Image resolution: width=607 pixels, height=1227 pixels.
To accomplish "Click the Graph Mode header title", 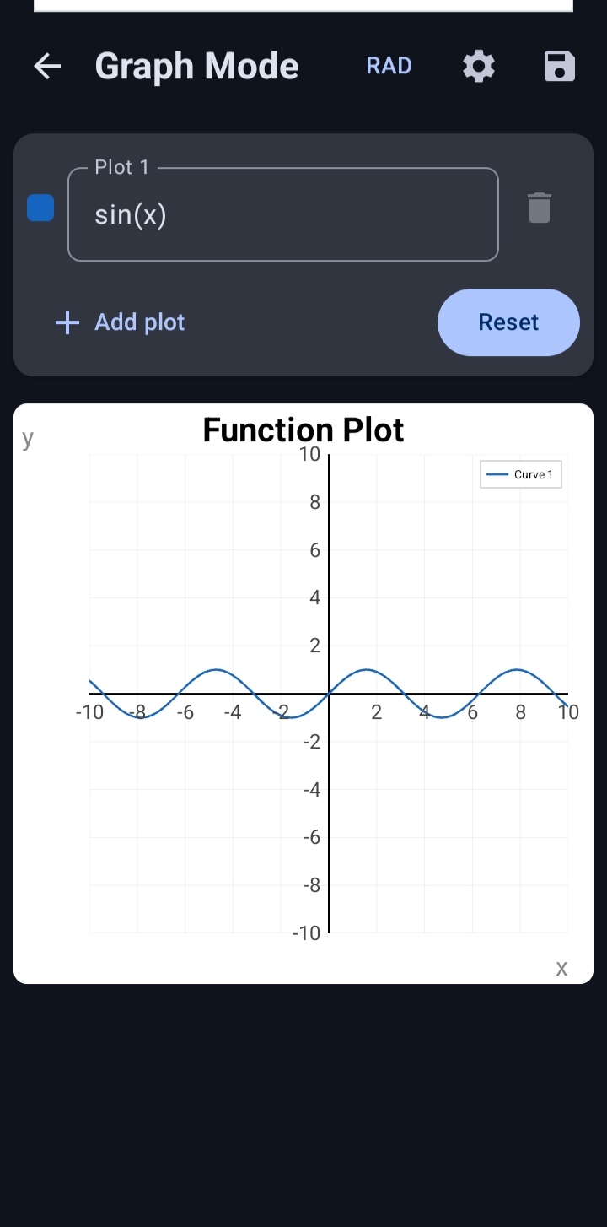I will click(197, 66).
